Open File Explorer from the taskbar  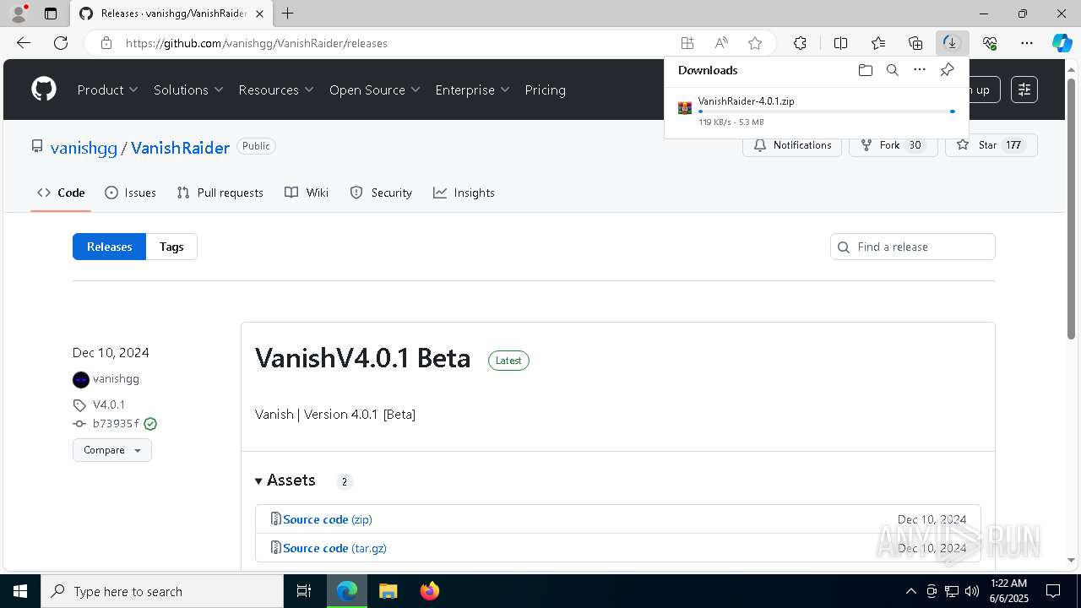[x=388, y=591]
